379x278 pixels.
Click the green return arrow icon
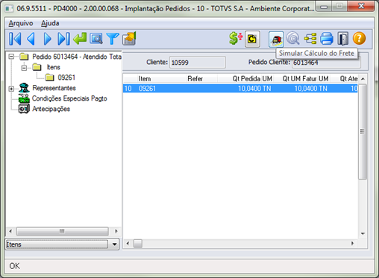point(80,39)
